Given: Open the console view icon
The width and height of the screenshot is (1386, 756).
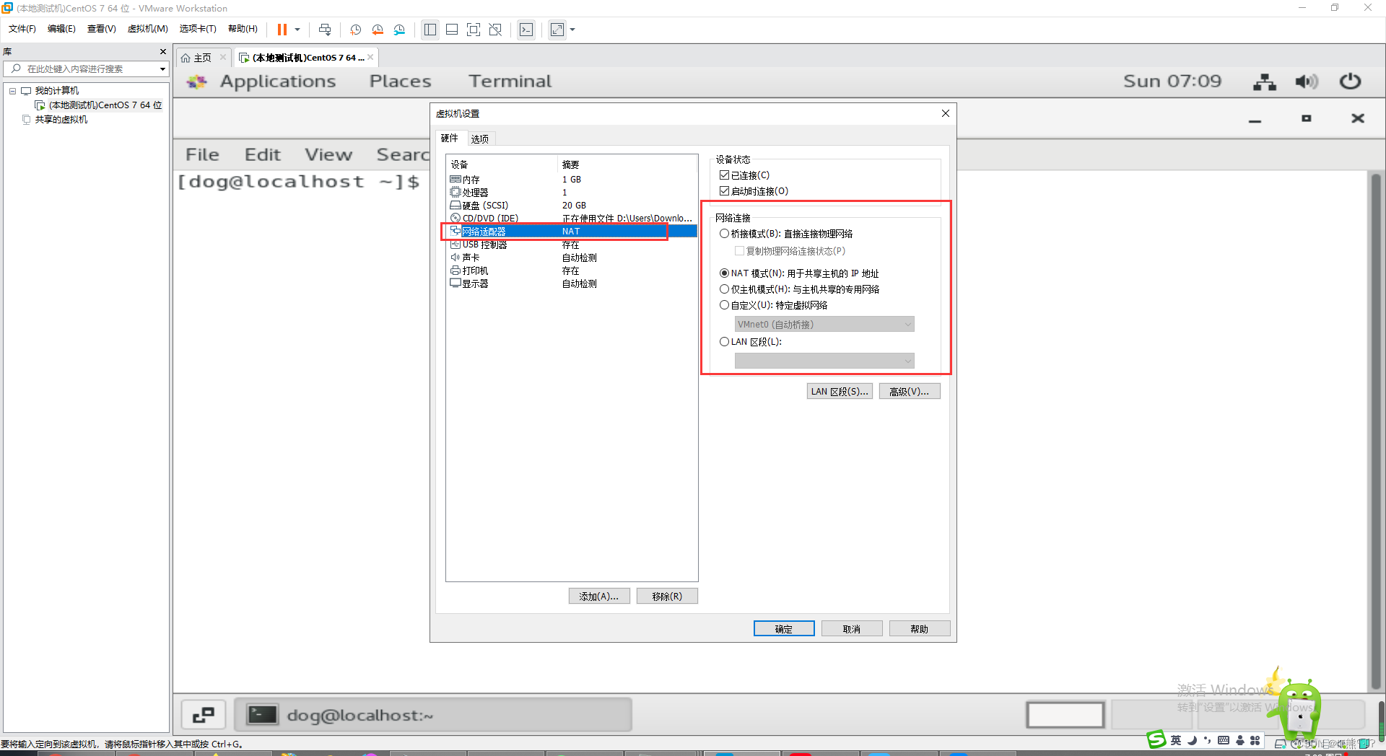Looking at the screenshot, I should [x=526, y=30].
